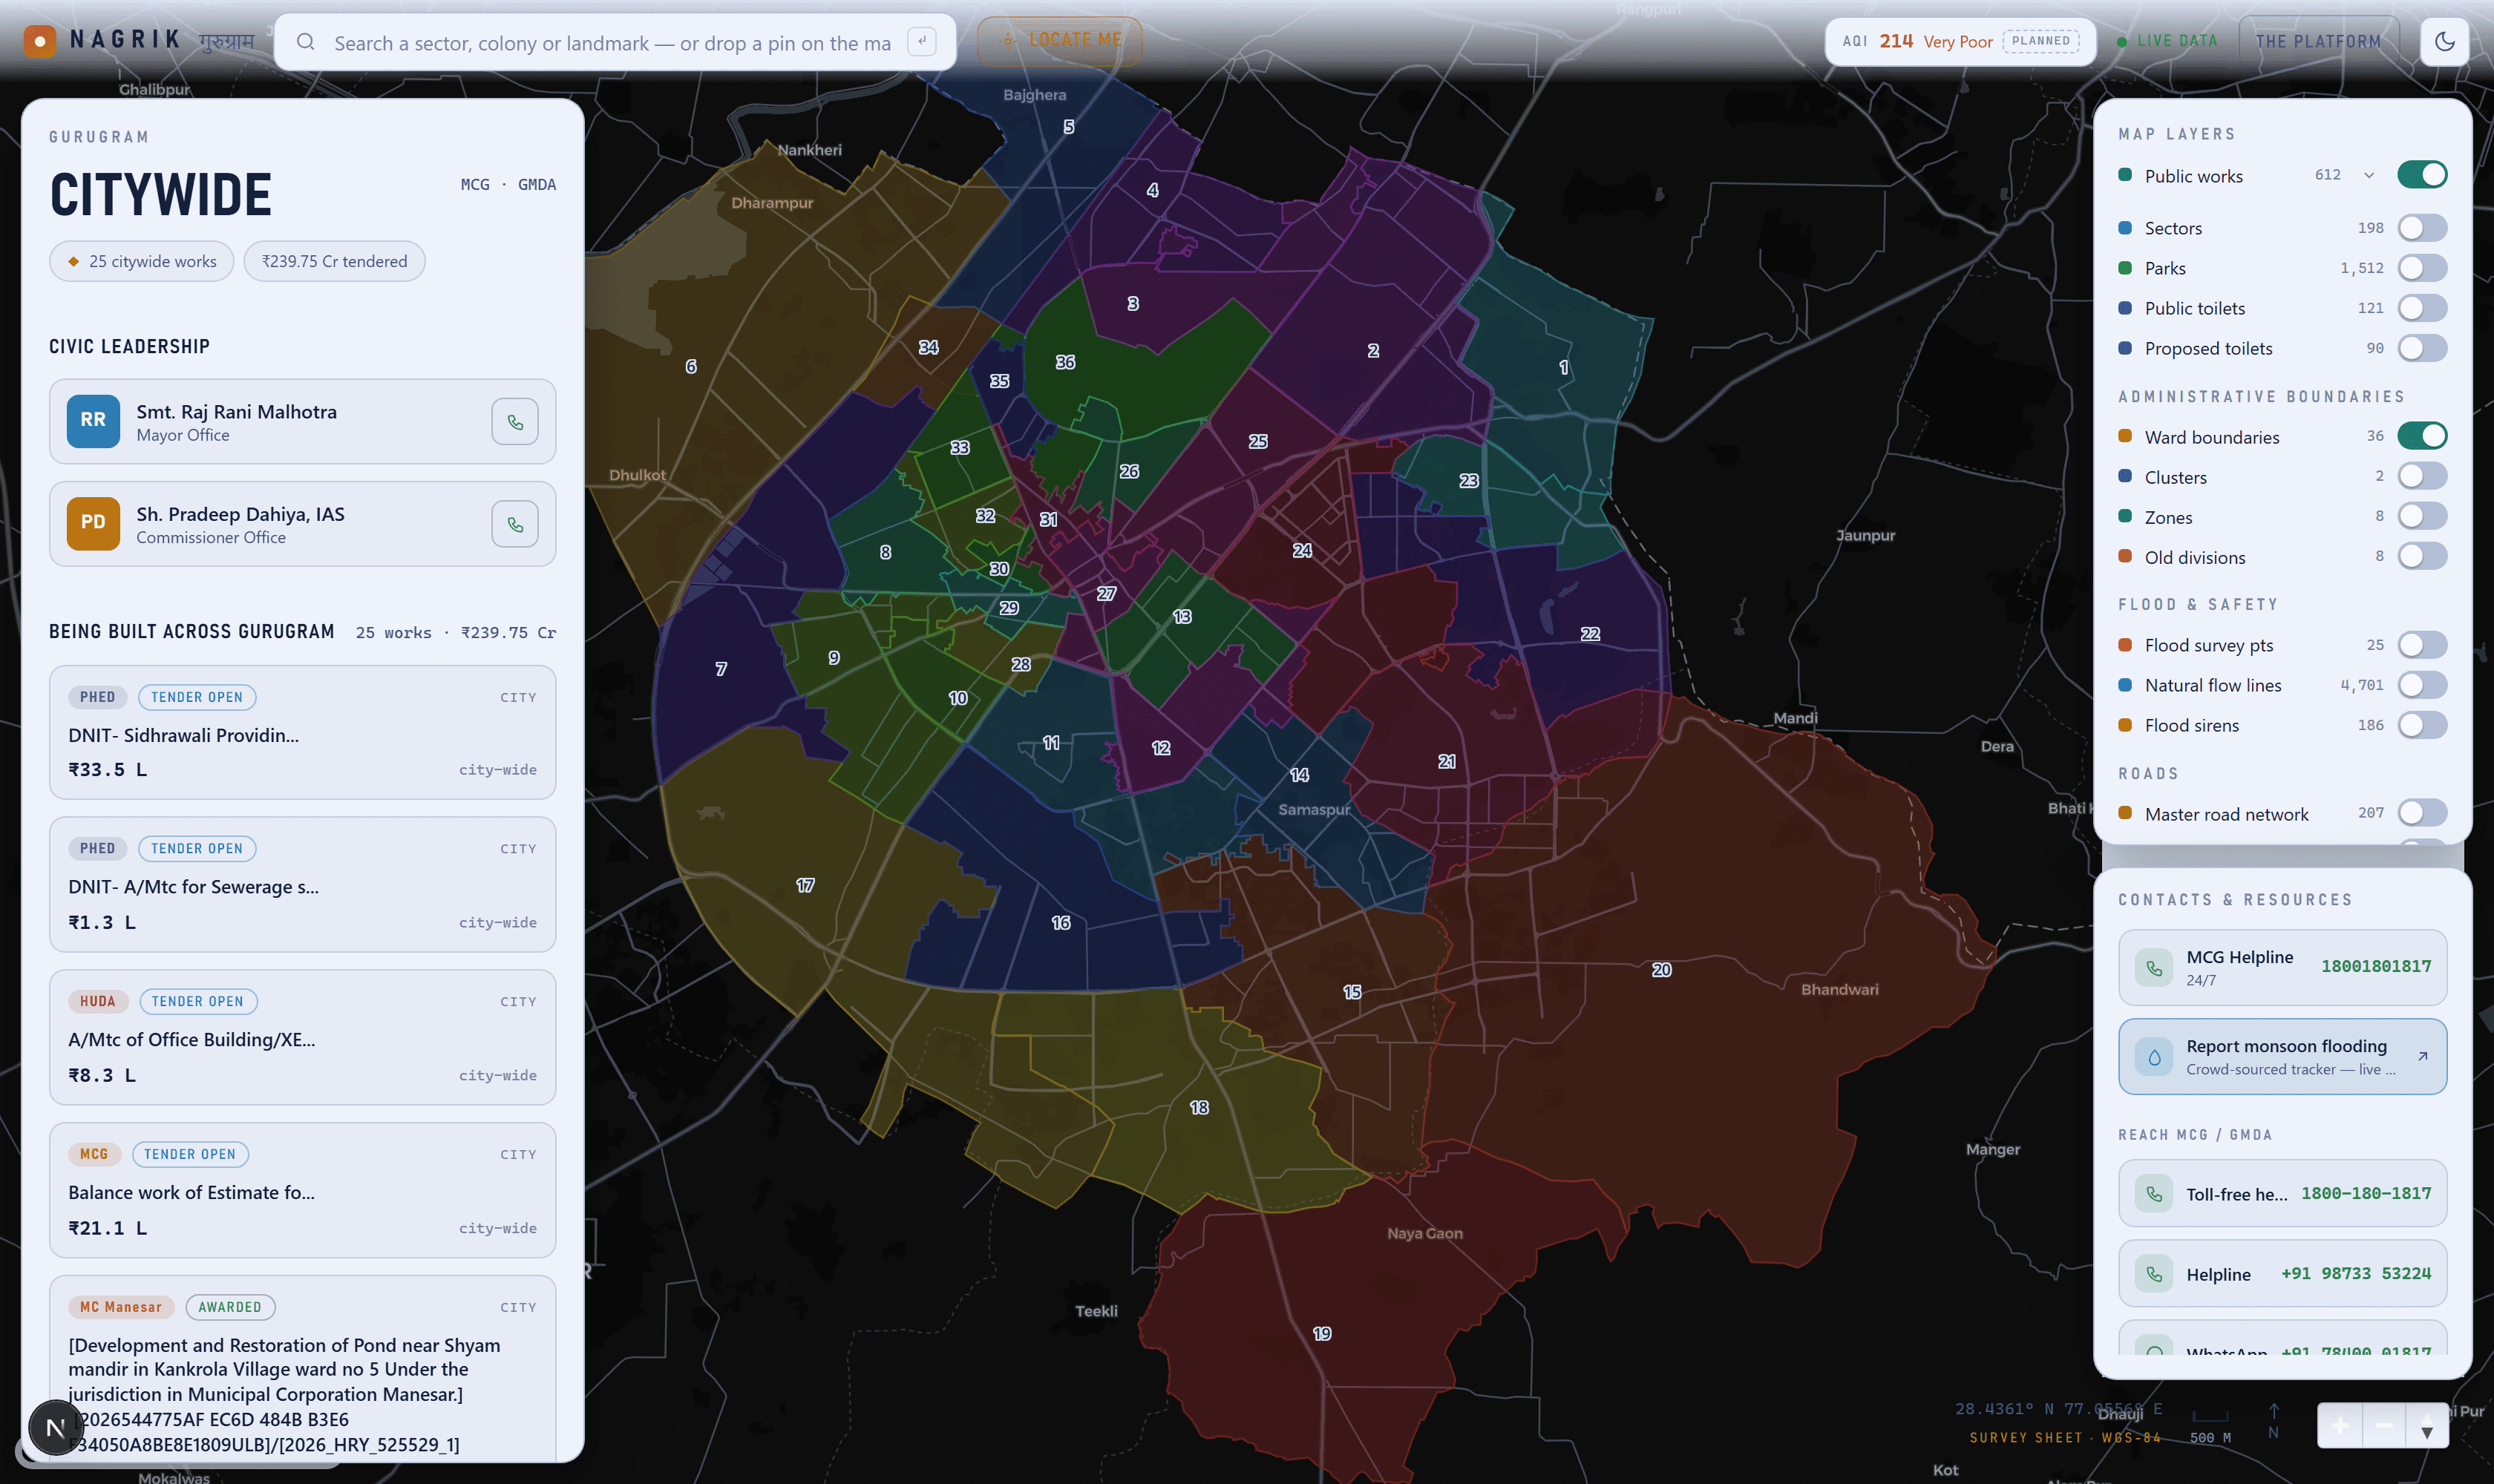Open the MCG Helpline 18001801817 contact
This screenshot has width=2494, height=1484.
coord(2282,967)
